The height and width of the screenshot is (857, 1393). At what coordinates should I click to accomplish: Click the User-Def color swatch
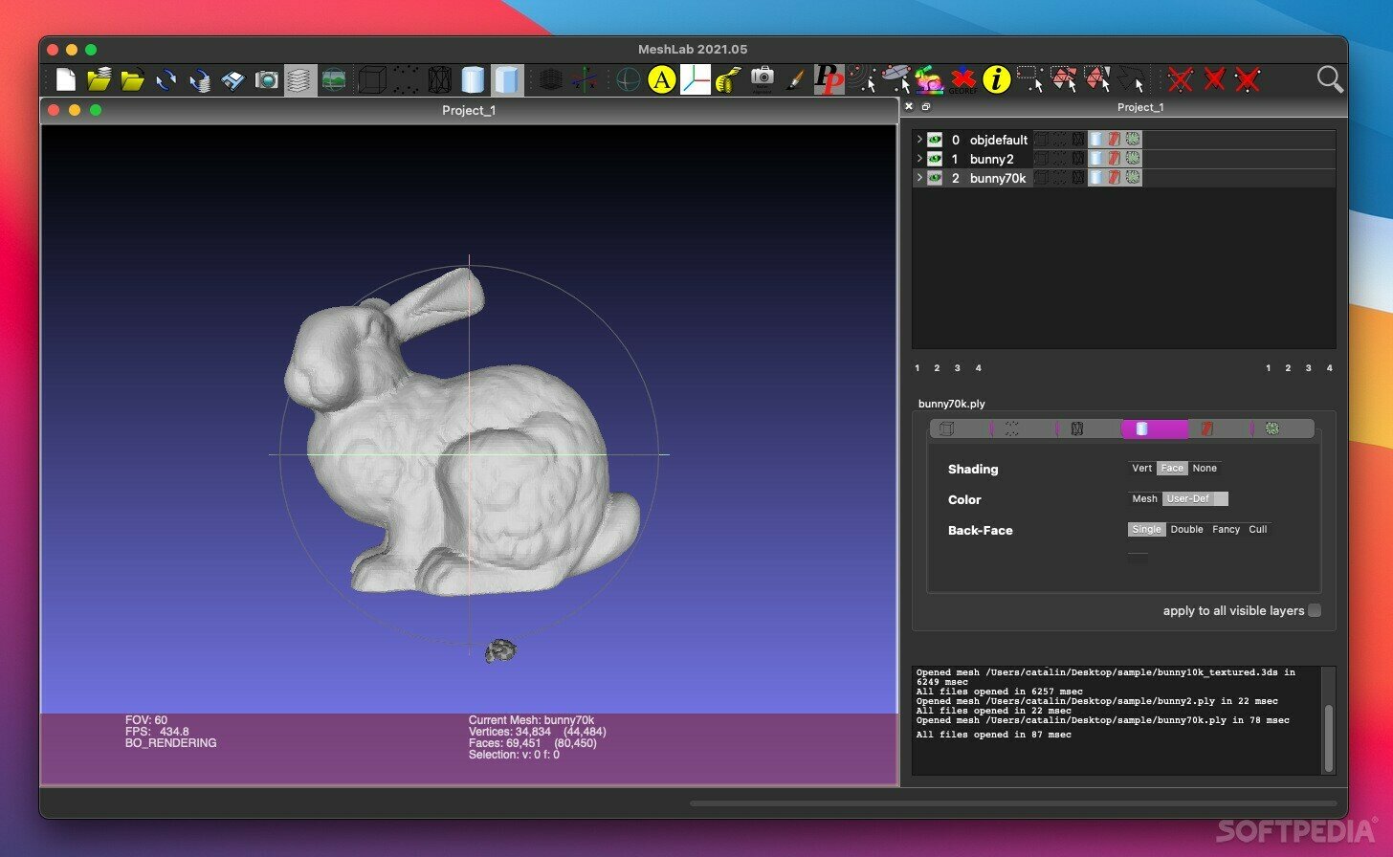click(1220, 498)
